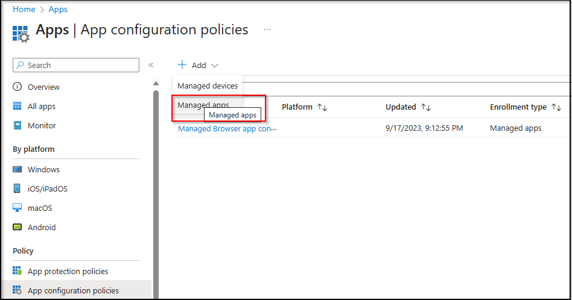
Task: Select Managed apps from Add menu
Action: [203, 105]
